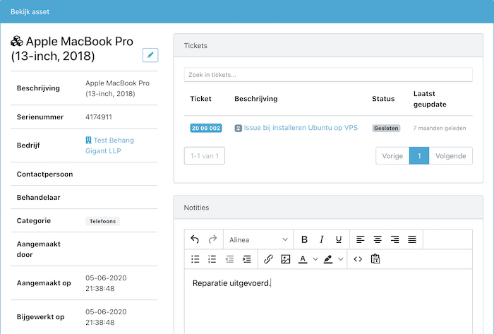Sort by the Ticket column header
This screenshot has width=494, height=334.
pyautogui.click(x=200, y=99)
